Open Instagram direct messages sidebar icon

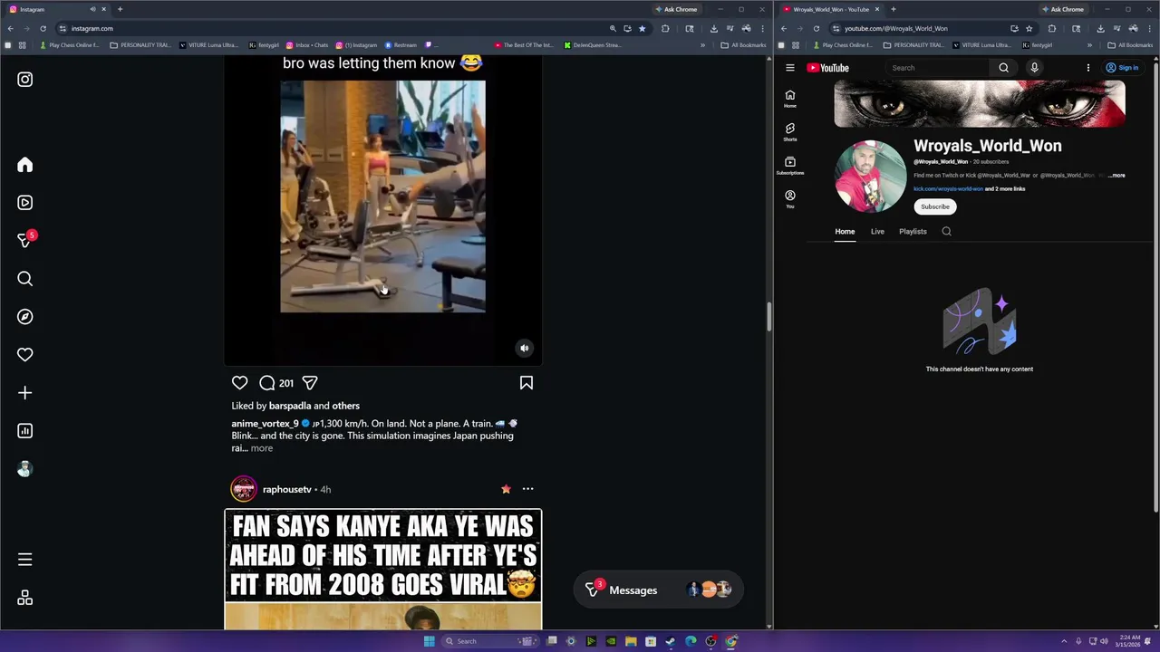tap(24, 241)
